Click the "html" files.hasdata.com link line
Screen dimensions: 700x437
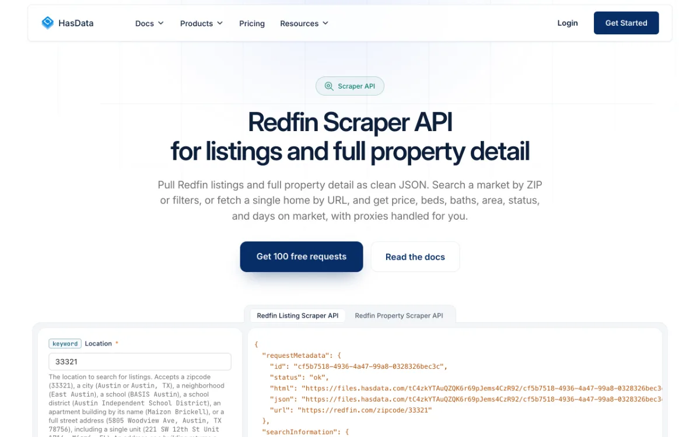pos(466,388)
